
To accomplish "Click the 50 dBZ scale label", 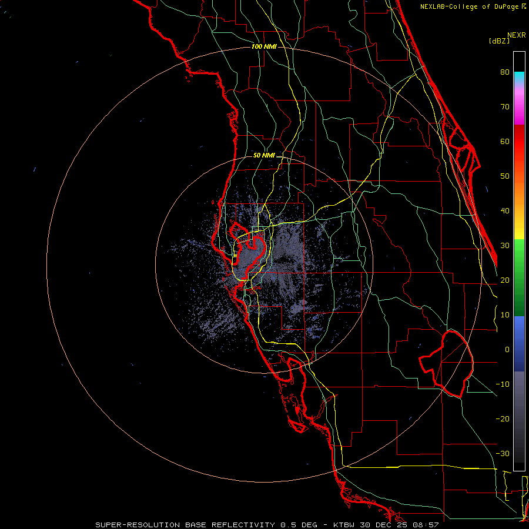I will point(505,176).
